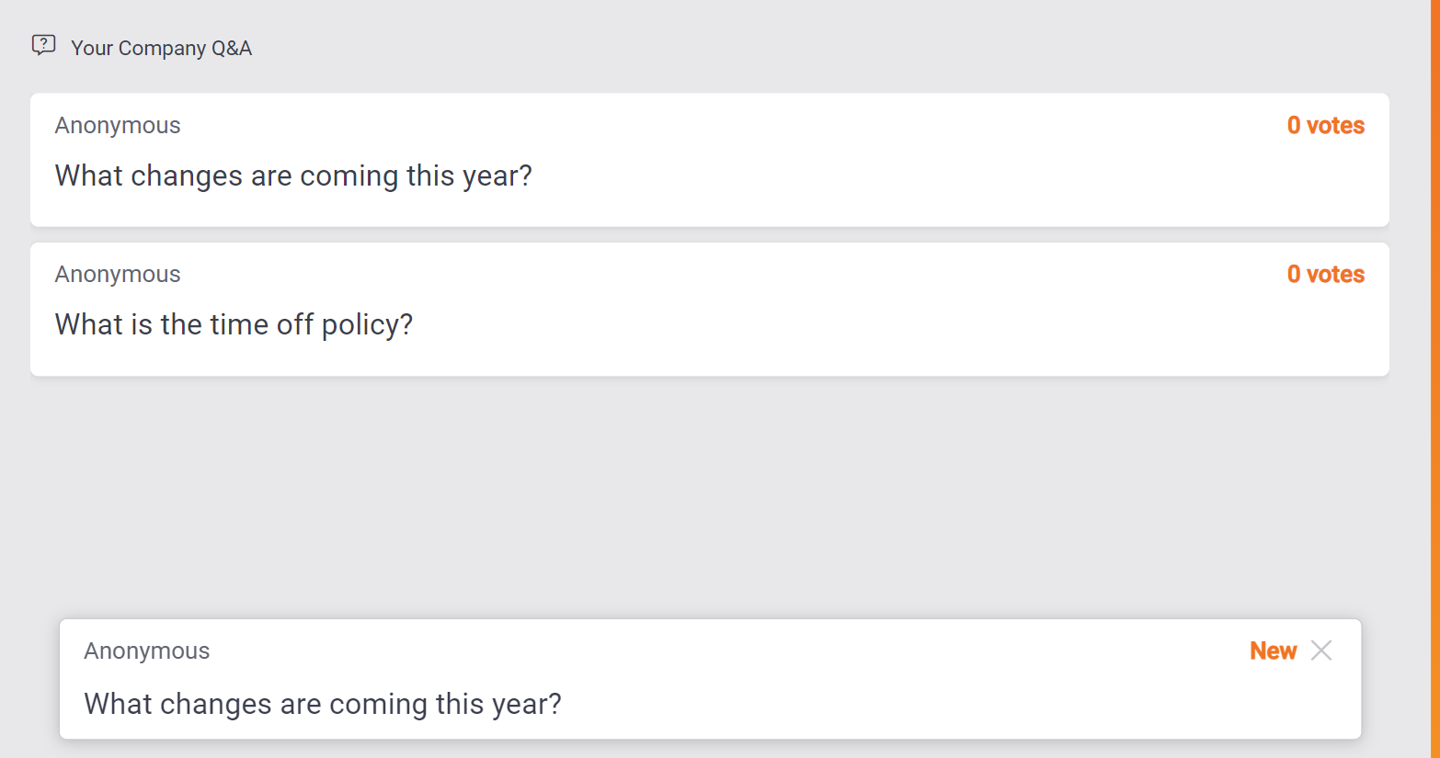
Task: Click "Anonymous" author on the first question card
Action: coord(118,126)
